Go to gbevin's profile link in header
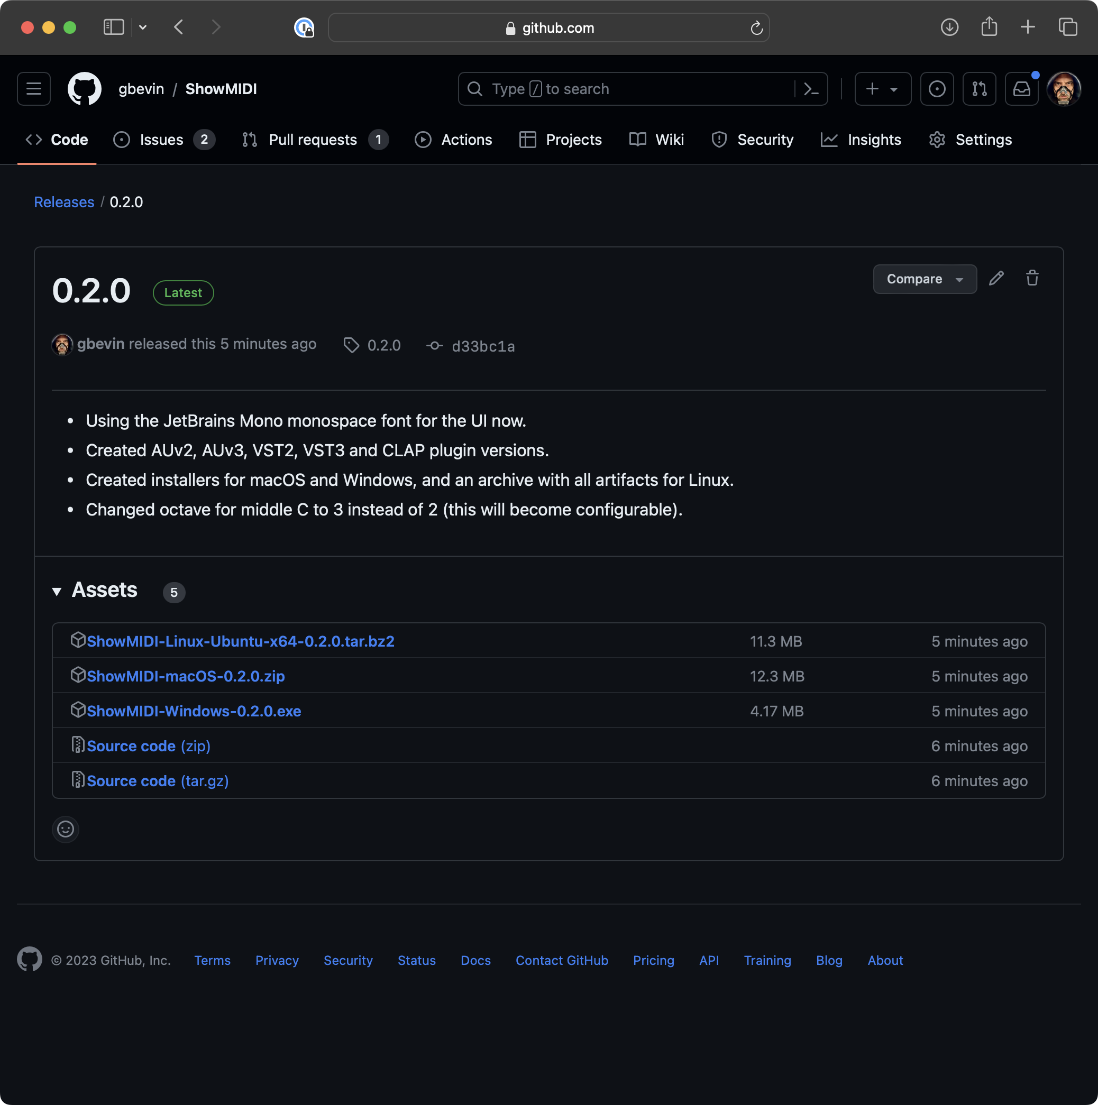Image resolution: width=1098 pixels, height=1105 pixels. pyautogui.click(x=141, y=89)
